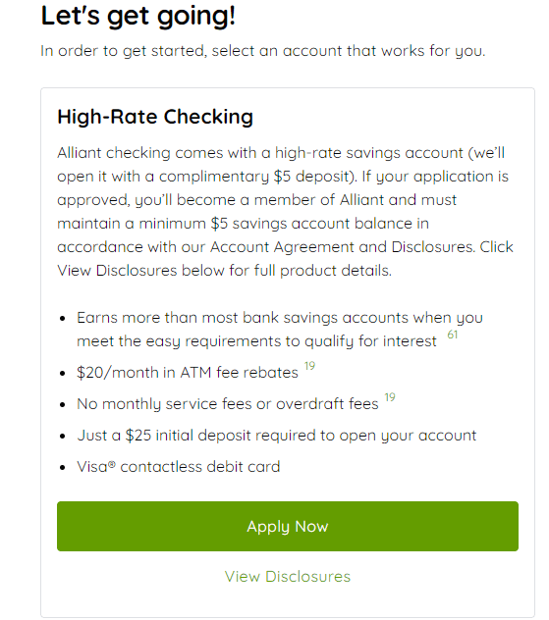Click the Earns more than most bank bullet
Viewport: 549px width, 620px height.
pyautogui.click(x=280, y=329)
